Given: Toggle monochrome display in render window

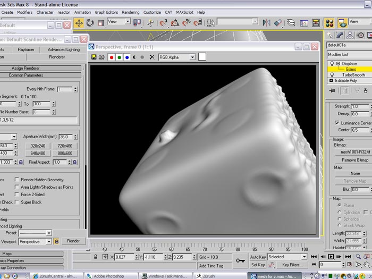Looking at the screenshot, I should pos(142,57).
